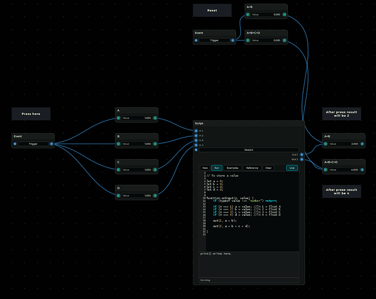Image resolution: width=376 pixels, height=299 pixels.
Task: Click the Value field of top A+B node
Action: 266,14
